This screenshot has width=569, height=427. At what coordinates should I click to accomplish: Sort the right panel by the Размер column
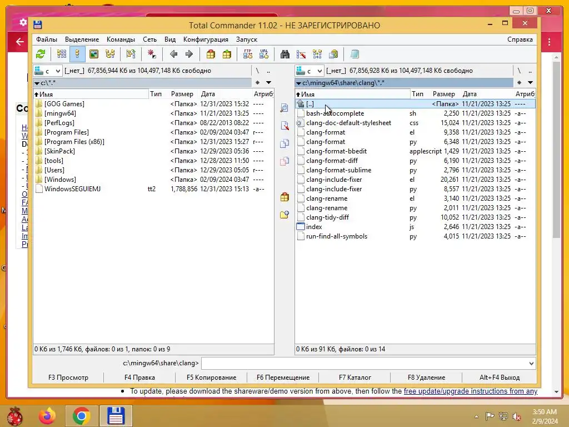click(x=444, y=94)
